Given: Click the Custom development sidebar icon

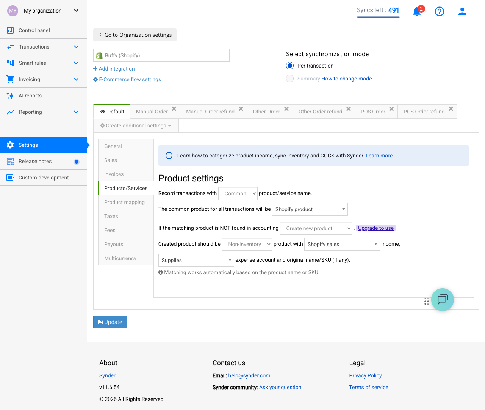Looking at the screenshot, I should (10, 178).
